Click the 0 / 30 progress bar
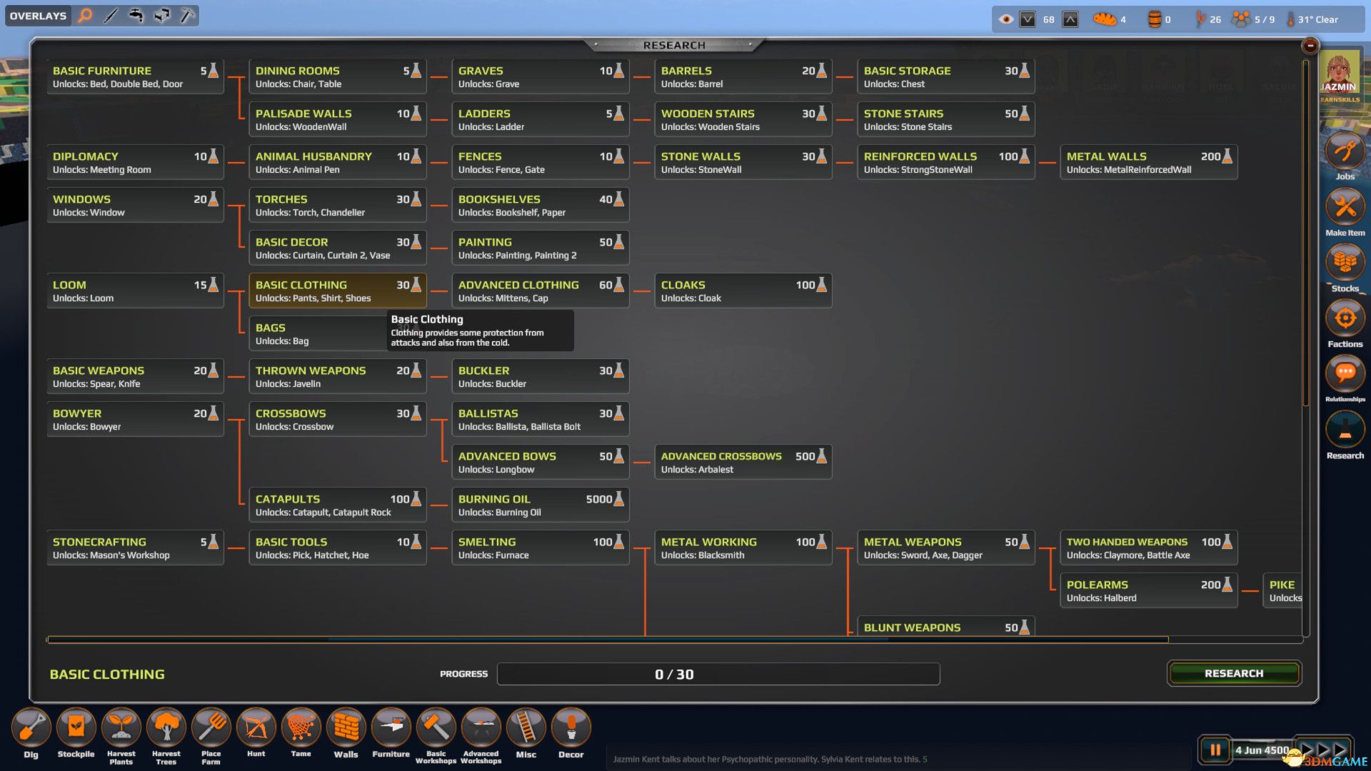The image size is (1371, 771). (718, 674)
